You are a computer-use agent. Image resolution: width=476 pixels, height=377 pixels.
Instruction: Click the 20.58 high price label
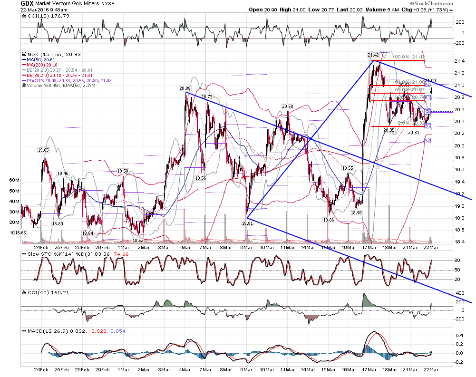coord(288,106)
